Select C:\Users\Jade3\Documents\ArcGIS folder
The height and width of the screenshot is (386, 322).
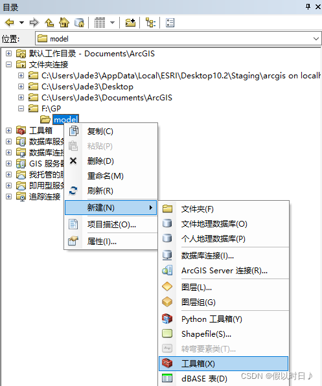point(107,98)
